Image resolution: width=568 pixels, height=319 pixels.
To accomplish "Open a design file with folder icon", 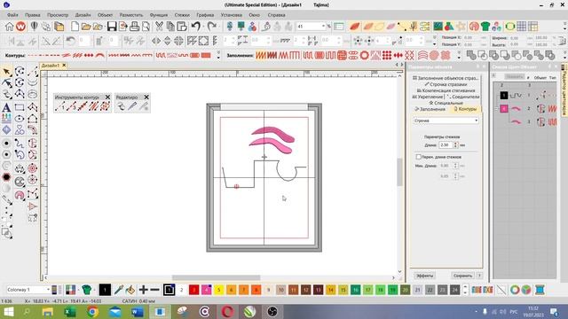I will [86, 27].
